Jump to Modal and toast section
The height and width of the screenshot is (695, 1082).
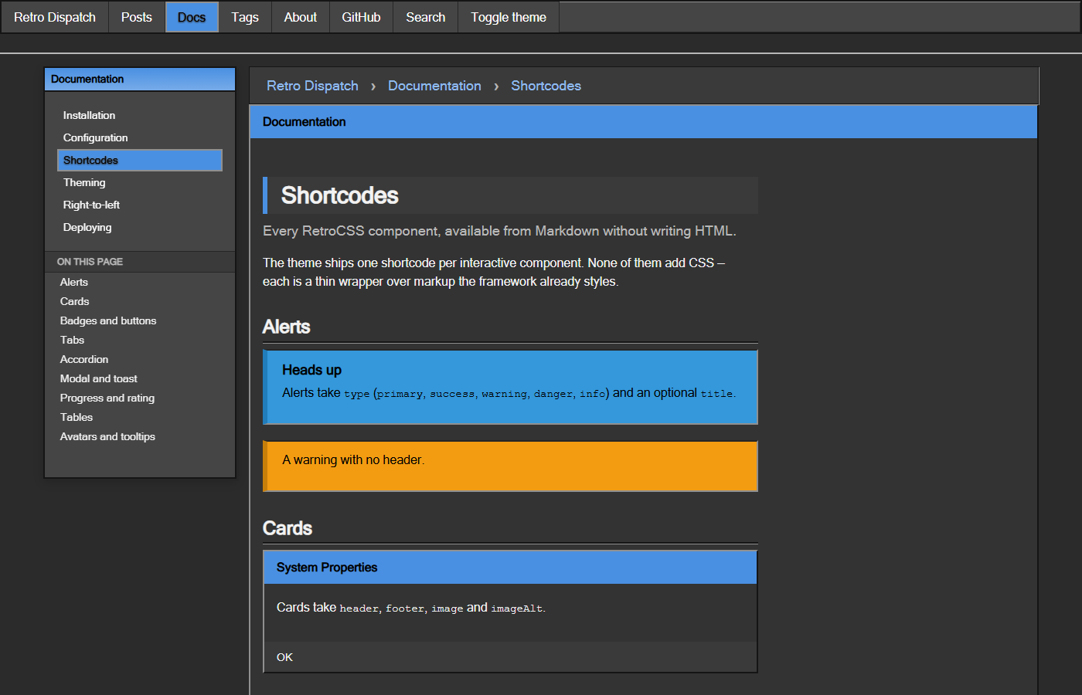click(99, 378)
